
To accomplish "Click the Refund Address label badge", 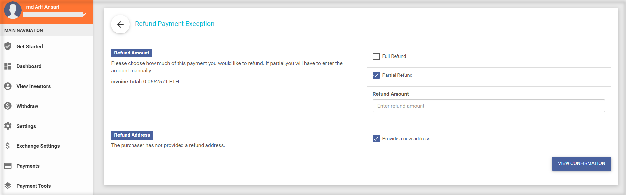I will 132,135.
